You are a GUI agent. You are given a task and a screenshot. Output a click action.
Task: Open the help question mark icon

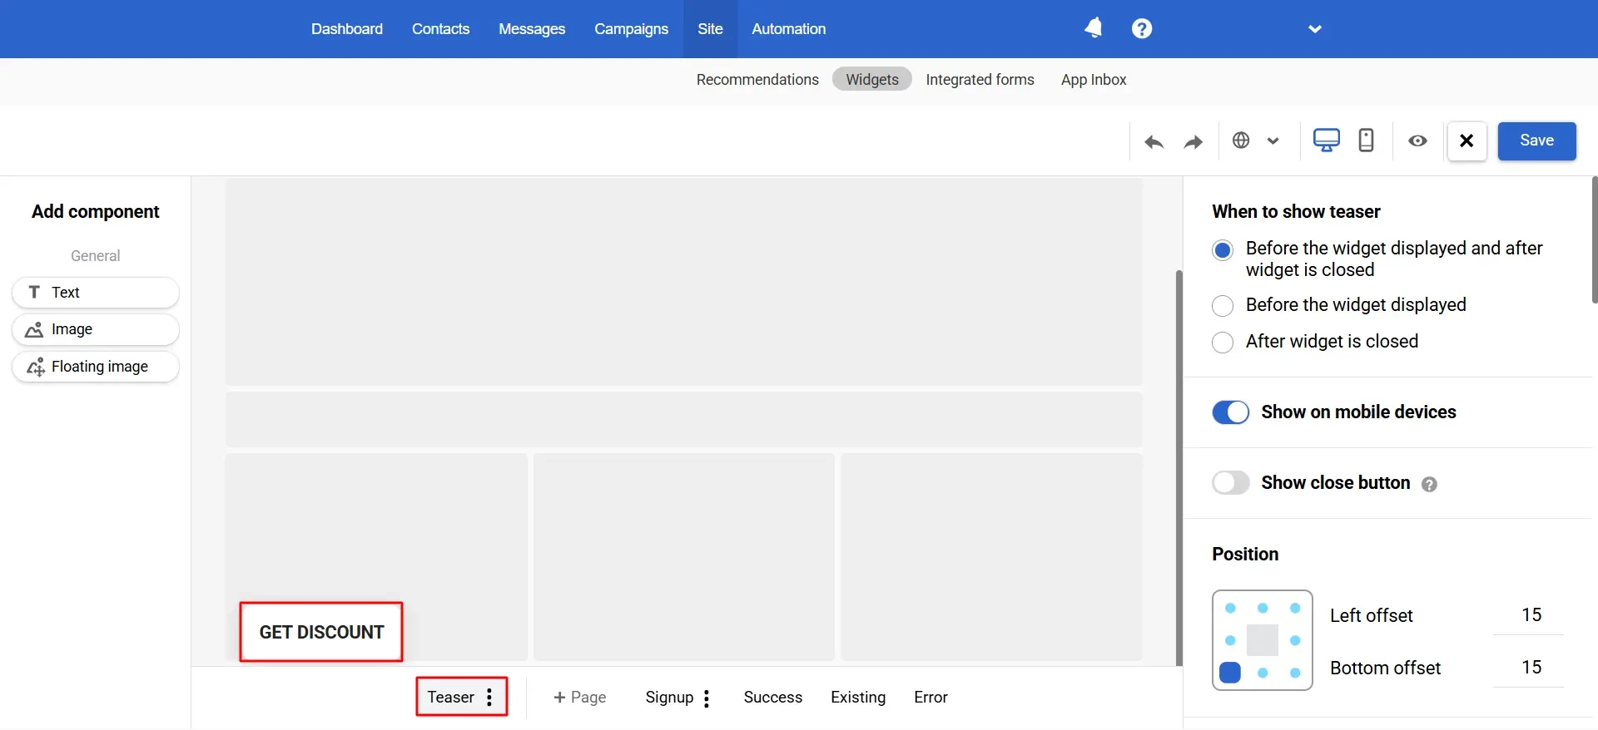click(x=1141, y=28)
